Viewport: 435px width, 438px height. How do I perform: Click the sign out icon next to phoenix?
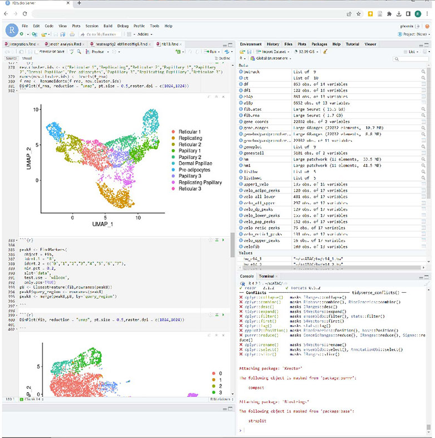pyautogui.click(x=418, y=26)
